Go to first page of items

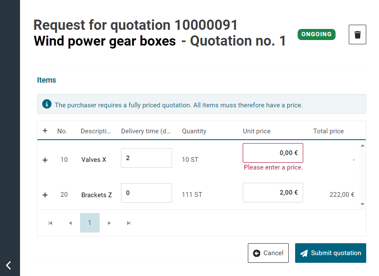click(x=50, y=223)
